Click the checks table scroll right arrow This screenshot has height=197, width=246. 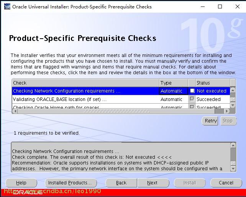tap(226, 111)
